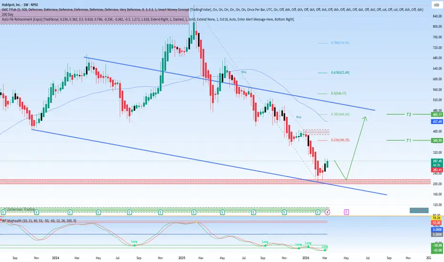The height and width of the screenshot is (262, 444).
Task: Select the 200 Day indicator legend
Action: pyautogui.click(x=8, y=14)
